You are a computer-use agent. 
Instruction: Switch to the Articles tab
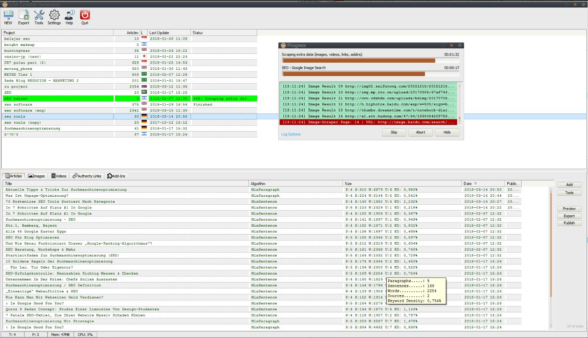click(13, 176)
